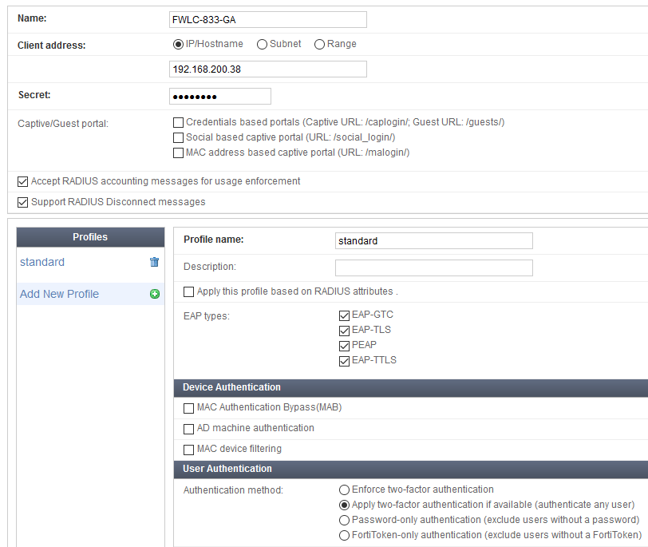Click the Add New Profile link
This screenshot has height=547, width=648.
(x=60, y=294)
